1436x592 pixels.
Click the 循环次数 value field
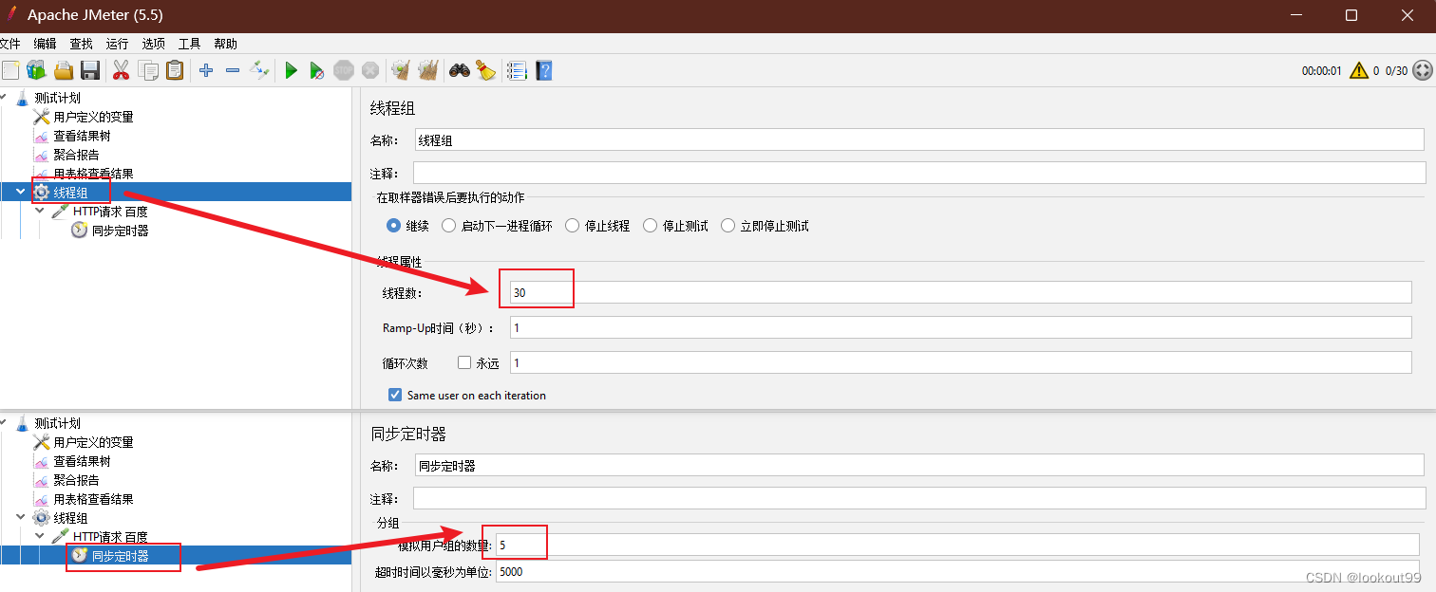pos(960,362)
